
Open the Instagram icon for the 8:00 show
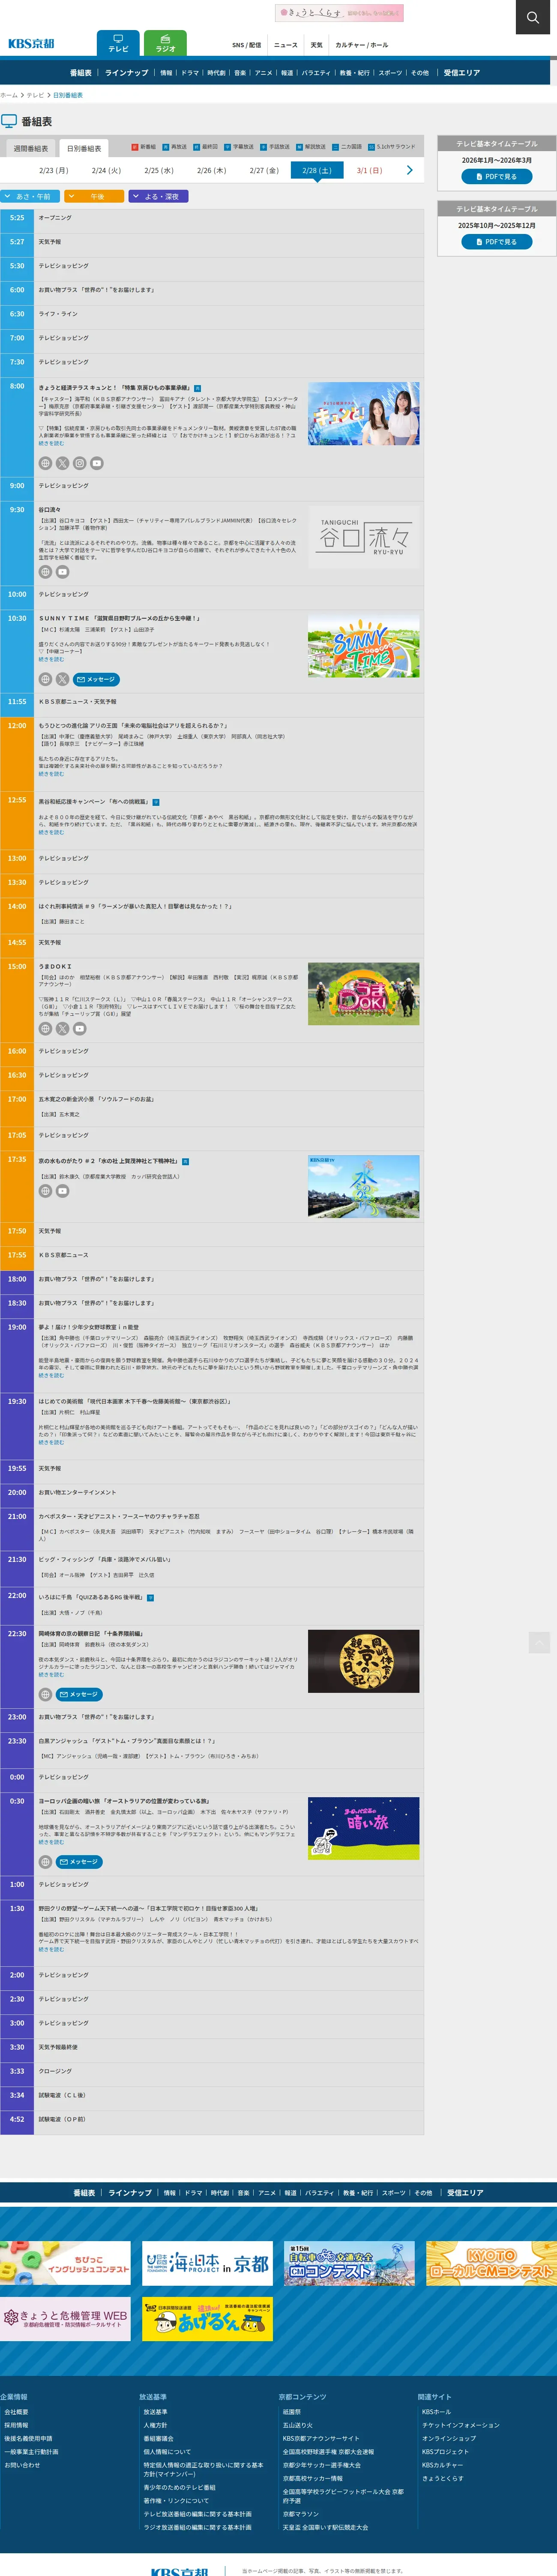pyautogui.click(x=79, y=463)
